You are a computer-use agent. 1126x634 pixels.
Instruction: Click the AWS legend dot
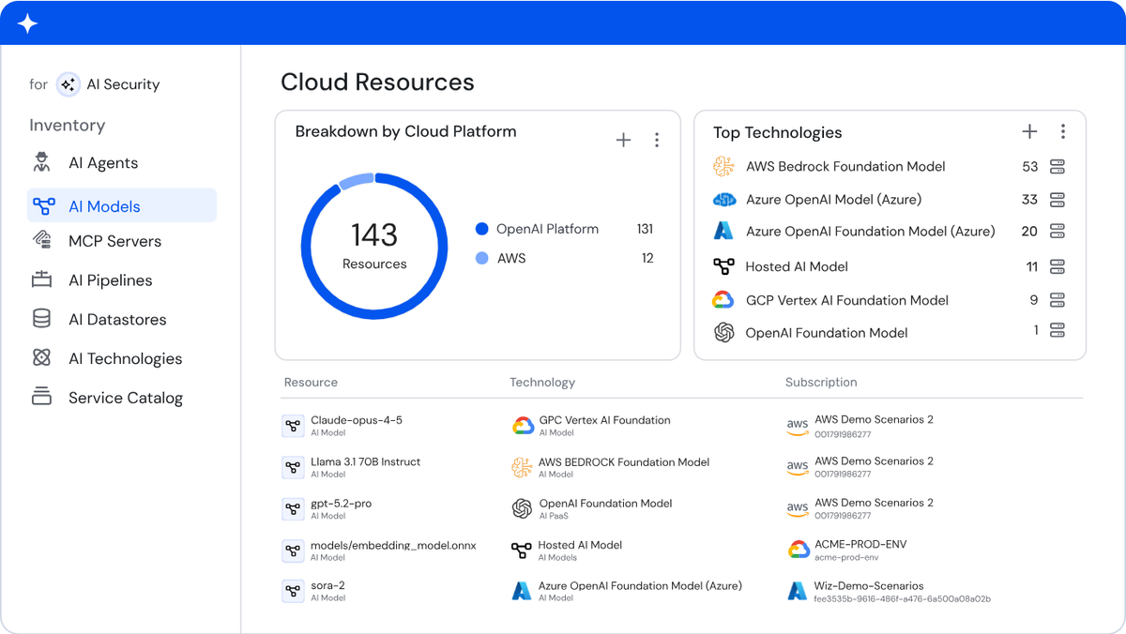[x=482, y=258]
